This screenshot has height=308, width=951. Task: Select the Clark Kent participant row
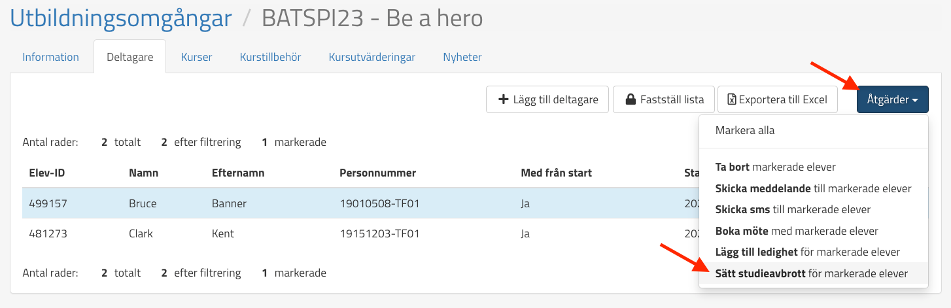[x=262, y=233]
